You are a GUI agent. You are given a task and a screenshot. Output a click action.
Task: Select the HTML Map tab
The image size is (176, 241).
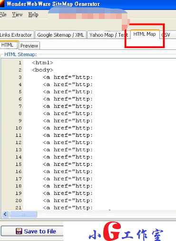coord(145,34)
